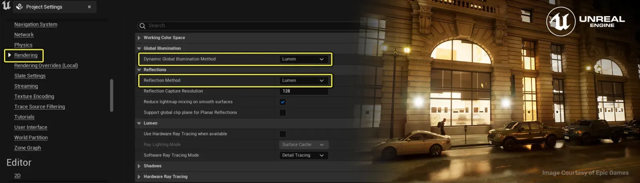Click the Unreal Engine logo in the banner

pos(561,22)
